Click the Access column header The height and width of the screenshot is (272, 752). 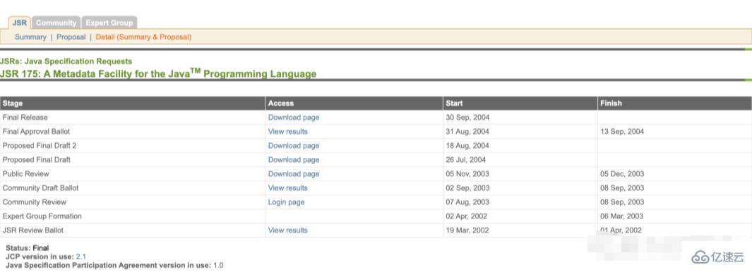click(354, 103)
